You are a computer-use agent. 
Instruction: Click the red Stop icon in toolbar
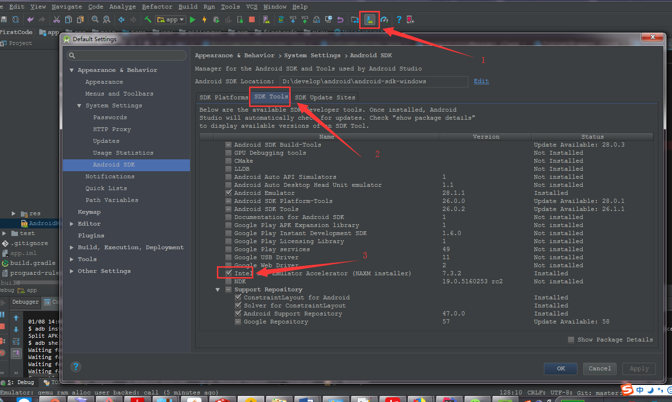(252, 19)
